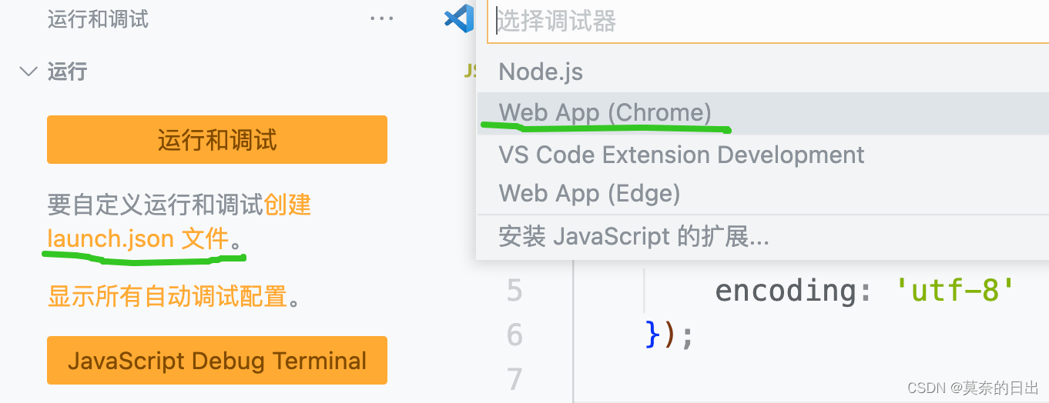Viewport: 1049px width, 403px height.
Task: Click the 显示所有自动调试配置 link
Action: coord(167,296)
